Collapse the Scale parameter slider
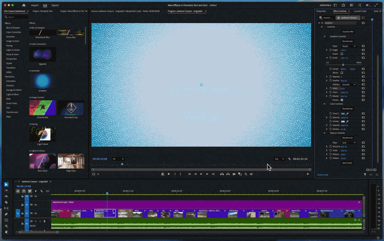The image size is (384, 241). click(x=327, y=58)
